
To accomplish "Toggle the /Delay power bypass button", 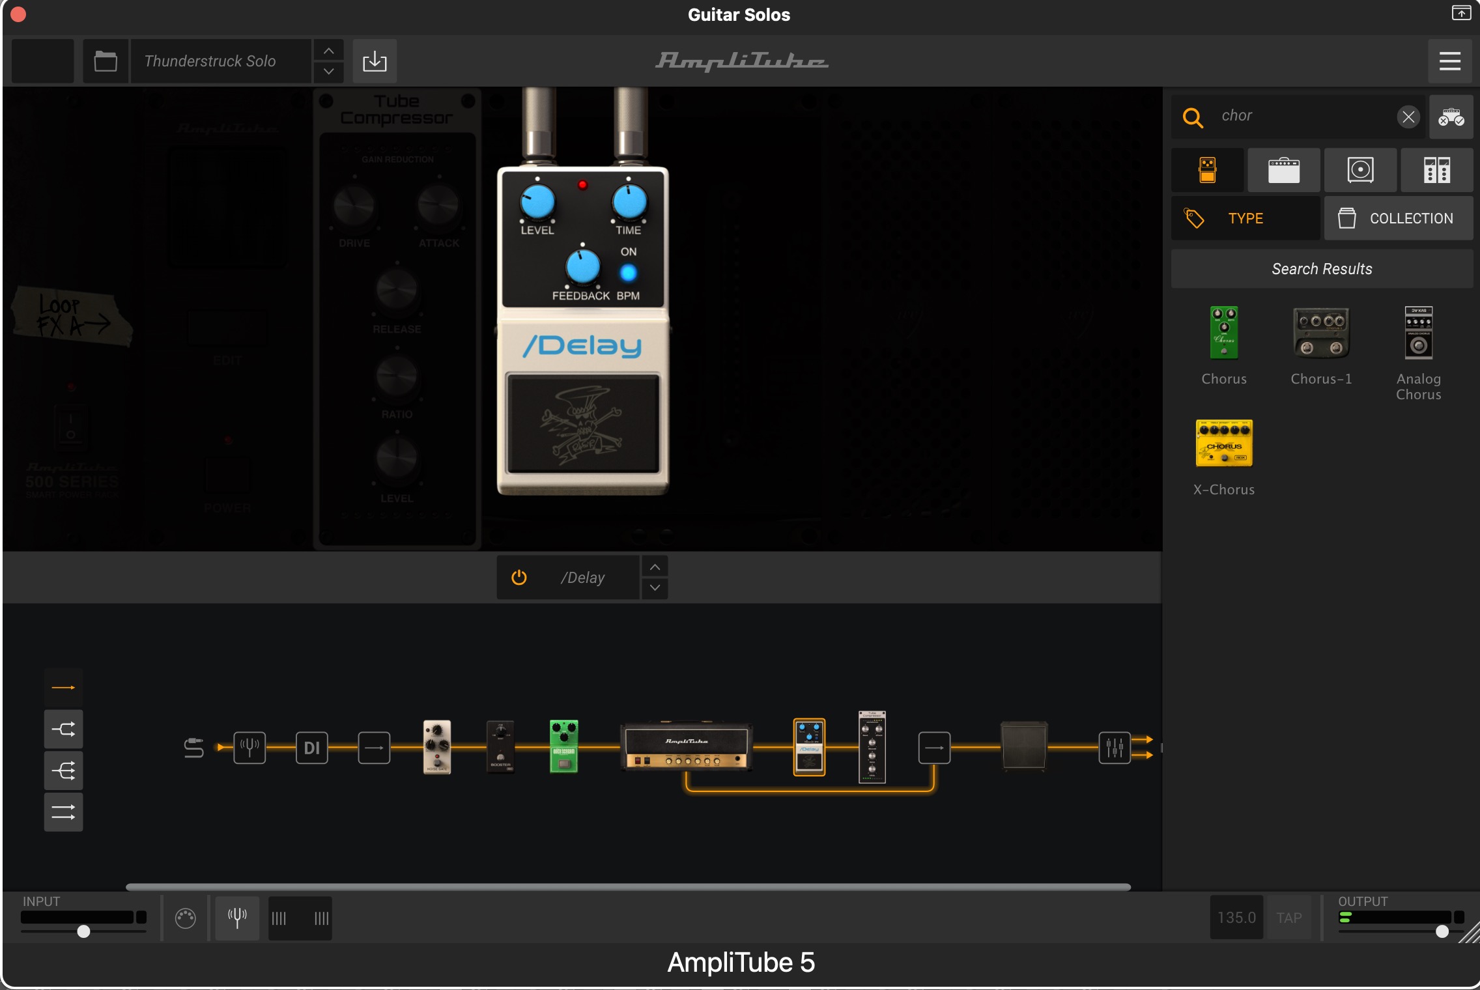I will coord(519,578).
